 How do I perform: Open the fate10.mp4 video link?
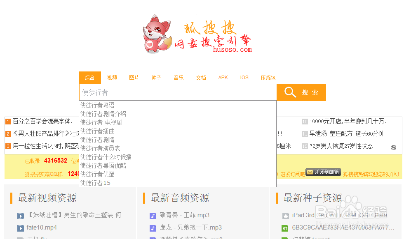tap(42, 228)
